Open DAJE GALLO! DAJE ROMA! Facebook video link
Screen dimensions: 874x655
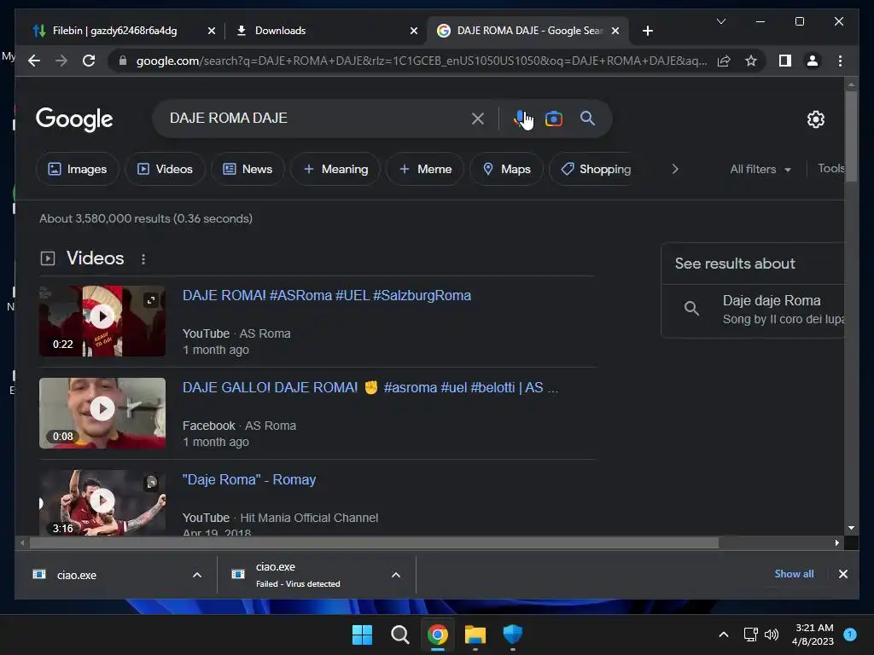point(370,387)
